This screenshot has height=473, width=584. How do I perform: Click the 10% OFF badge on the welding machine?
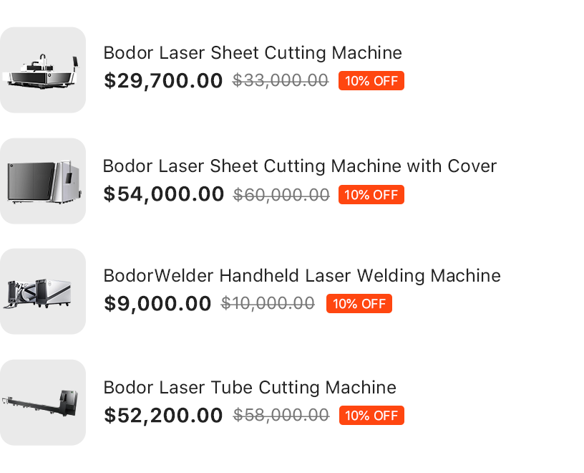(x=359, y=304)
